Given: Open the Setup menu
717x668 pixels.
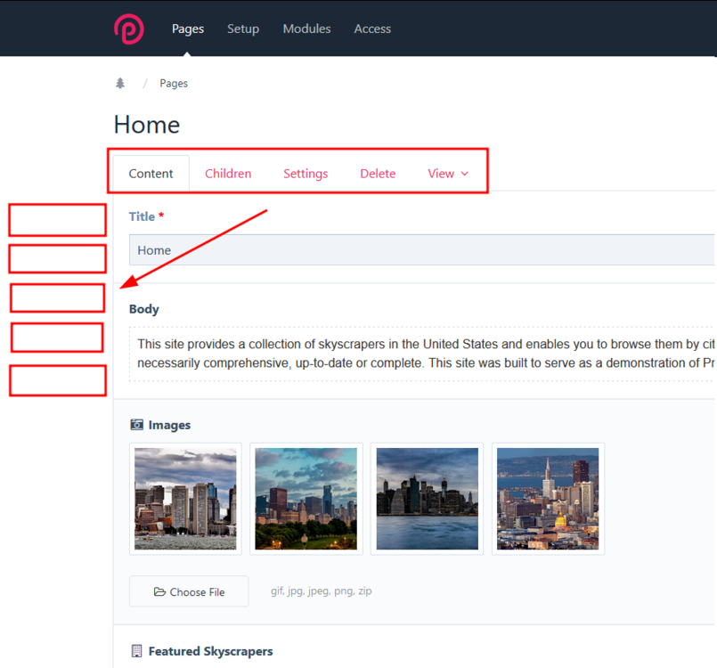Looking at the screenshot, I should tap(243, 29).
